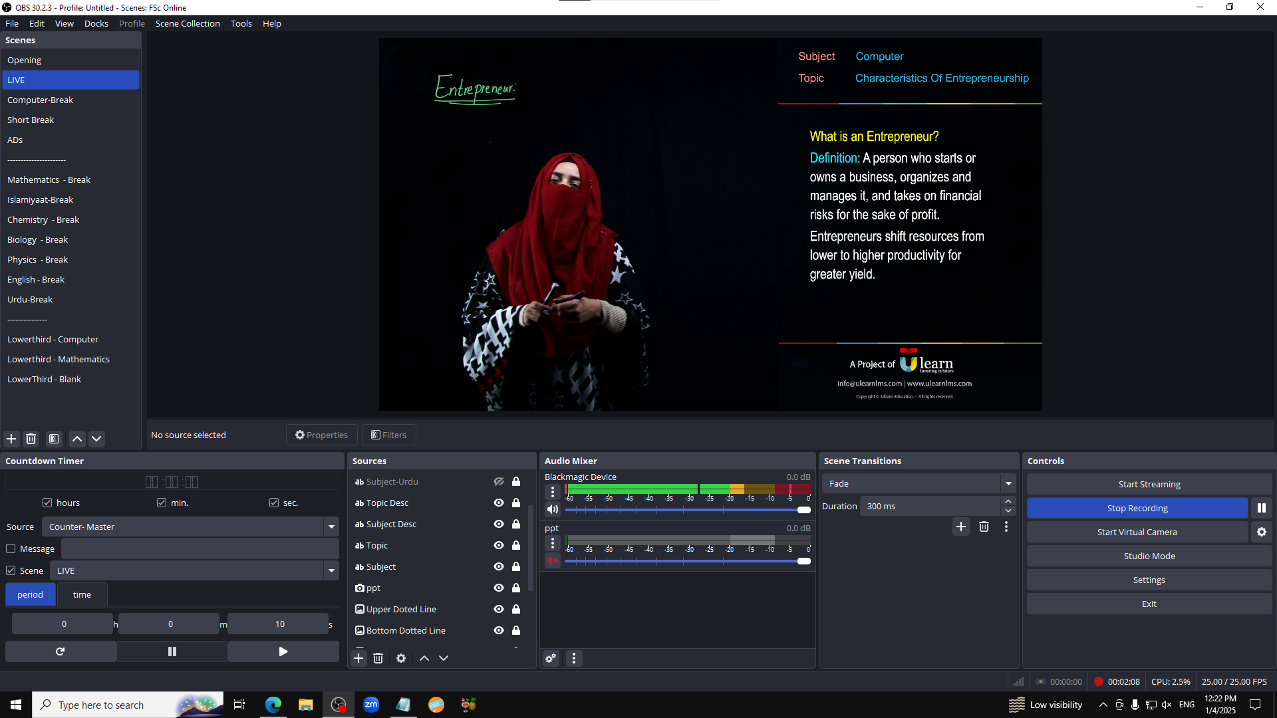1277x718 pixels.
Task: Click Start Virtual Camera button
Action: pos(1137,532)
